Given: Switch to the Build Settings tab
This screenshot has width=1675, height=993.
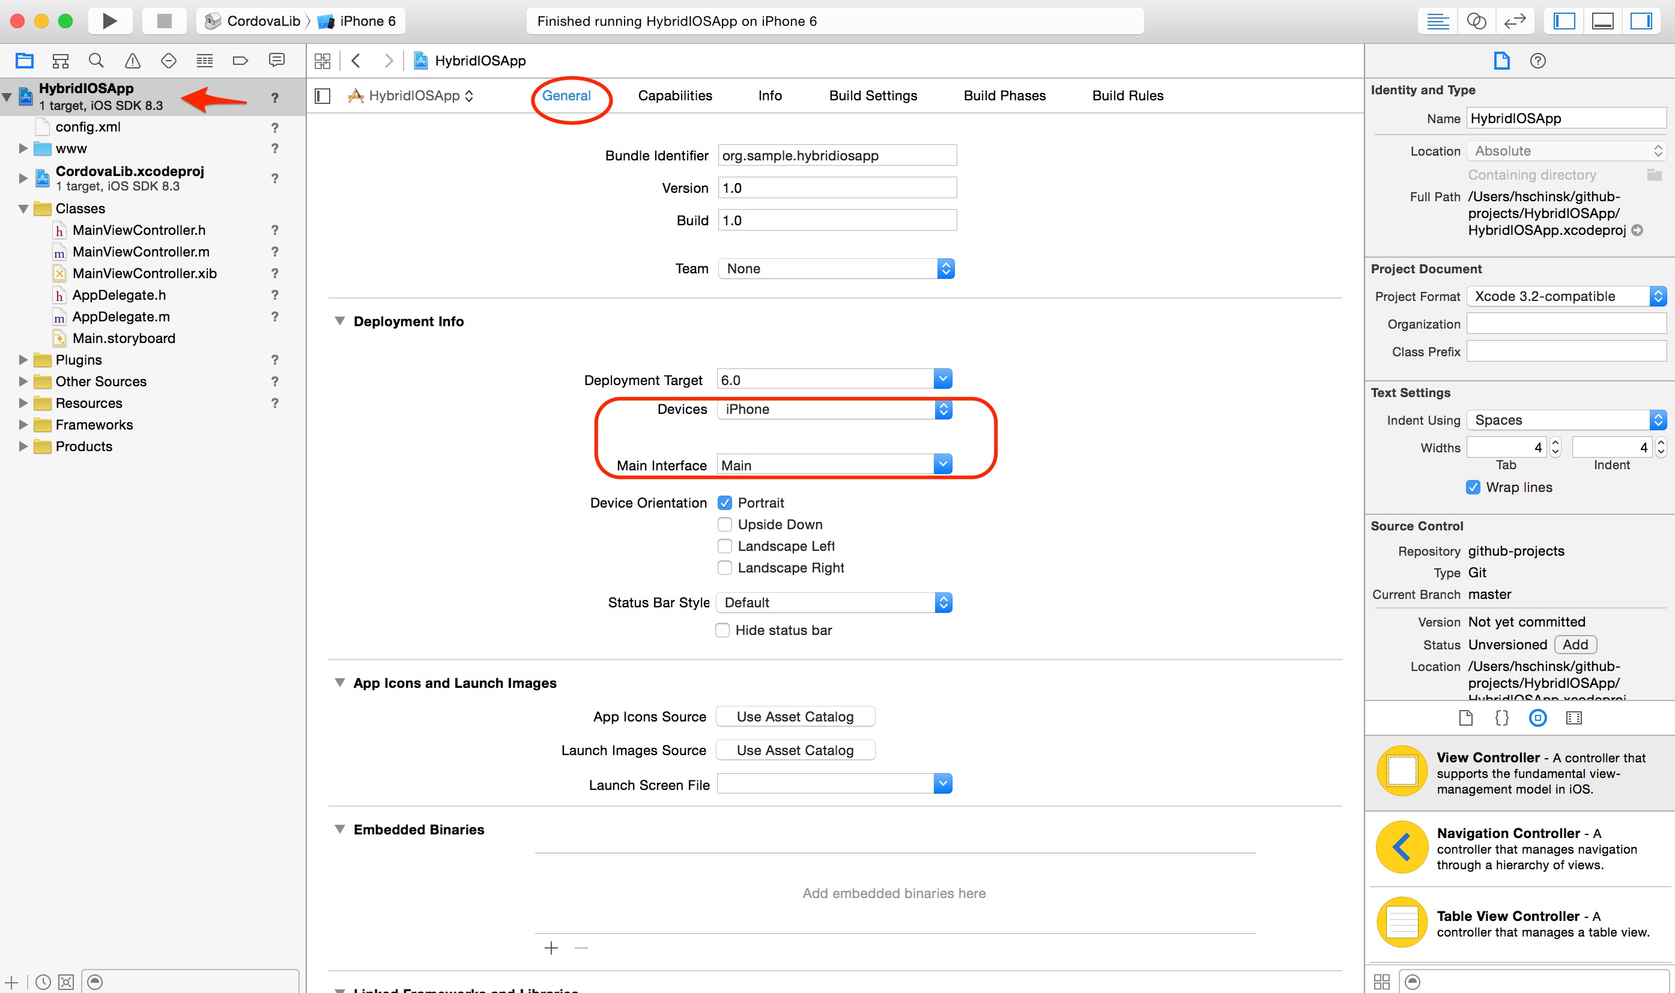Looking at the screenshot, I should (x=873, y=96).
